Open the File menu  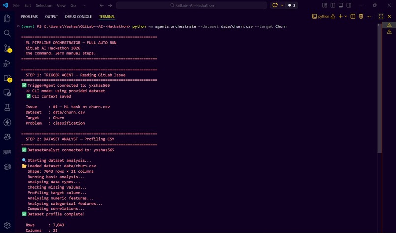pos(16,5)
